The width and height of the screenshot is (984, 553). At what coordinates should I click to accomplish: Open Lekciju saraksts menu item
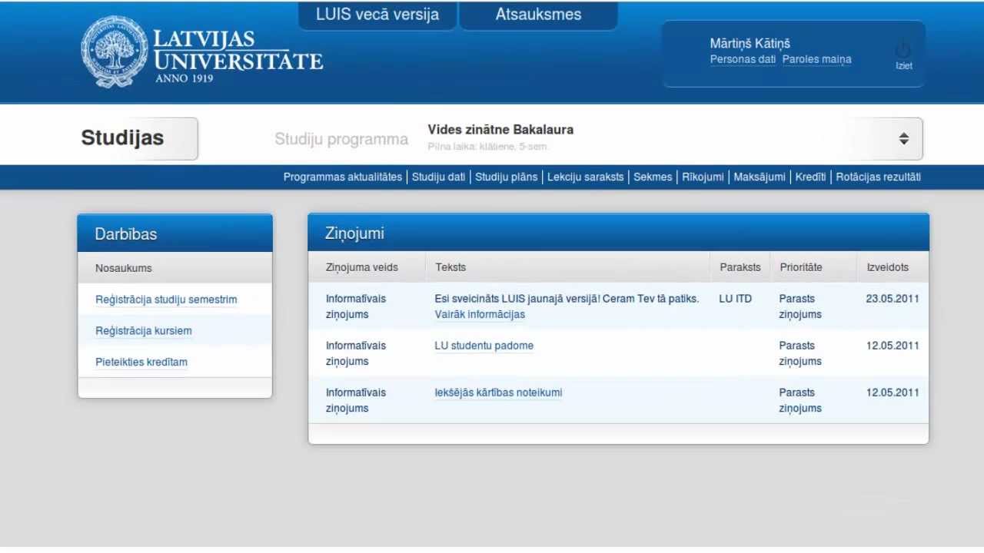(586, 177)
